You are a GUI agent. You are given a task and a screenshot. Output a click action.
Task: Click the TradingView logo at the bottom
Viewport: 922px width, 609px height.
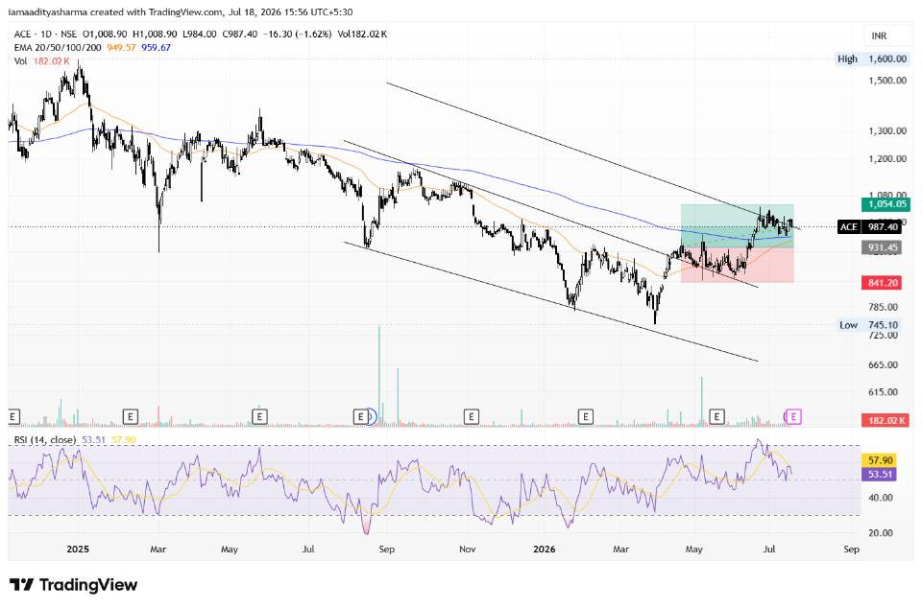pos(74,585)
